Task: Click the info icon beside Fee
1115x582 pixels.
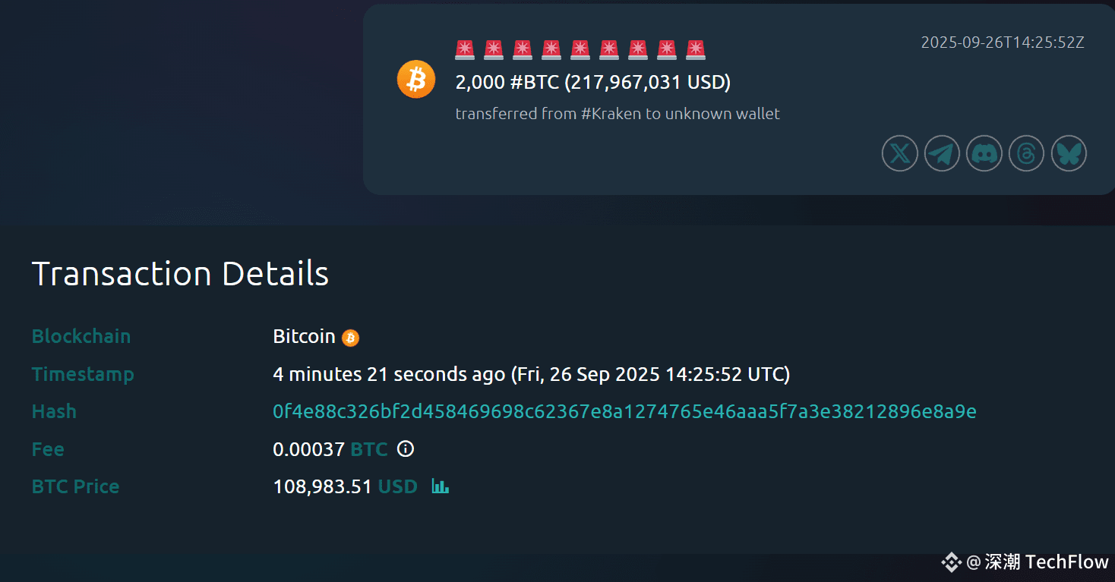Action: (406, 448)
